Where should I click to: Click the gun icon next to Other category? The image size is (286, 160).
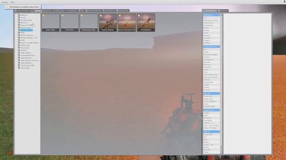(19, 33)
